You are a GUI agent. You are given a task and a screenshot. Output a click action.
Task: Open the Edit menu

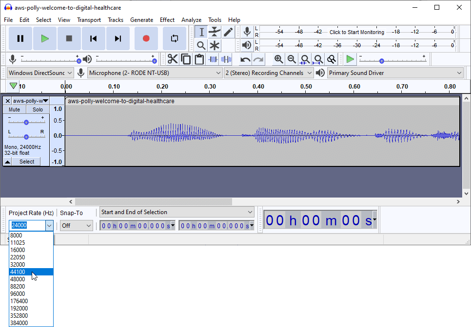point(24,20)
